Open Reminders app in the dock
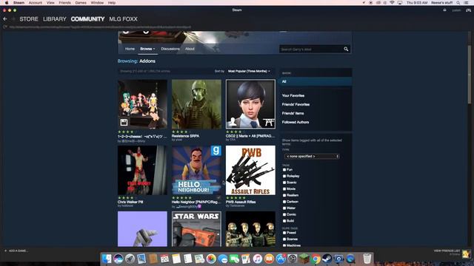 [187, 259]
